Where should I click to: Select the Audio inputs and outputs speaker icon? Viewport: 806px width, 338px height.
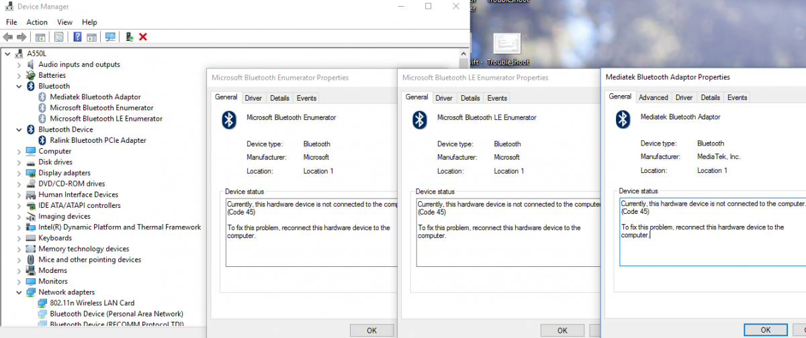click(x=31, y=64)
